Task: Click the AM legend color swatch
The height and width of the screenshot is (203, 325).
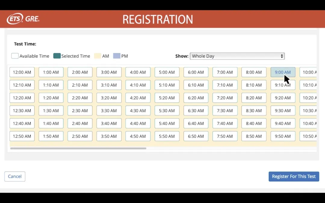Action: pyautogui.click(x=97, y=56)
